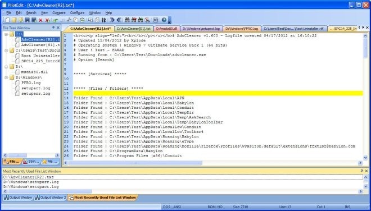
Task: Click the ANSI encoding status indicator
Action: click(x=177, y=207)
